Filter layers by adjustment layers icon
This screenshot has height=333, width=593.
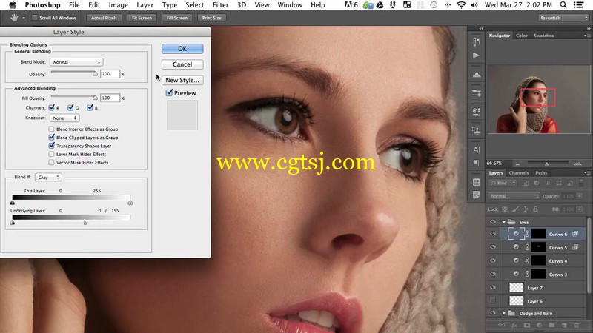pyautogui.click(x=536, y=183)
